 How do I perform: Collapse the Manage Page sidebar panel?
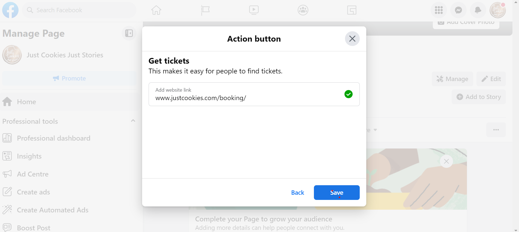tap(129, 33)
